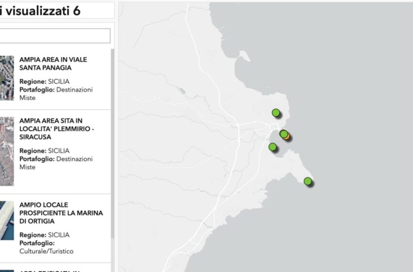The image size is (413, 272).
Task: Click the 'visualizzati 6' results header
Action: point(41,11)
